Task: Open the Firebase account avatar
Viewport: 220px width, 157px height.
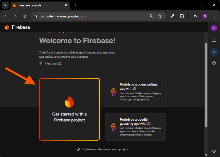Action: coord(214,28)
